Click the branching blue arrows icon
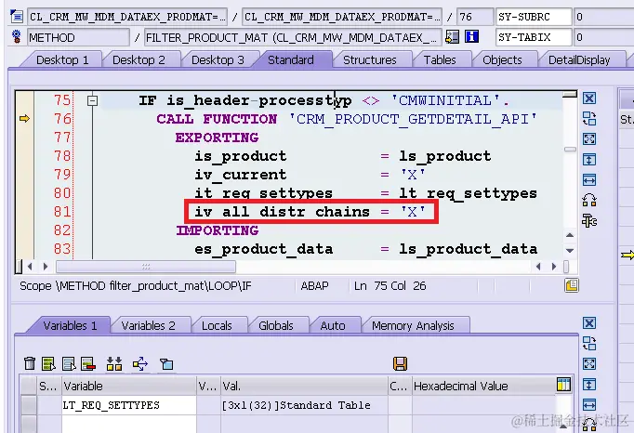Viewport: 634px width, 433px height. pos(140,363)
